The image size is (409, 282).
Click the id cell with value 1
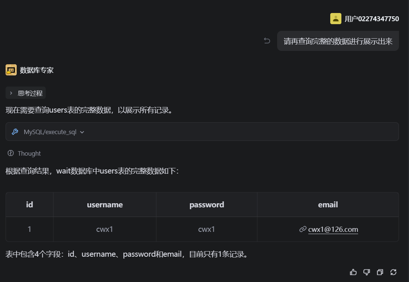(x=29, y=229)
